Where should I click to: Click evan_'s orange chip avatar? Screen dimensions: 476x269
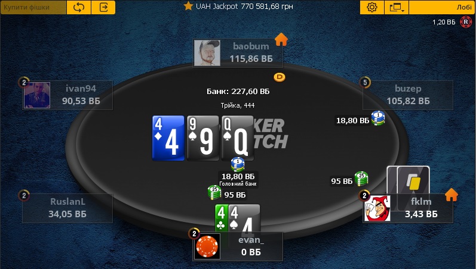click(207, 246)
